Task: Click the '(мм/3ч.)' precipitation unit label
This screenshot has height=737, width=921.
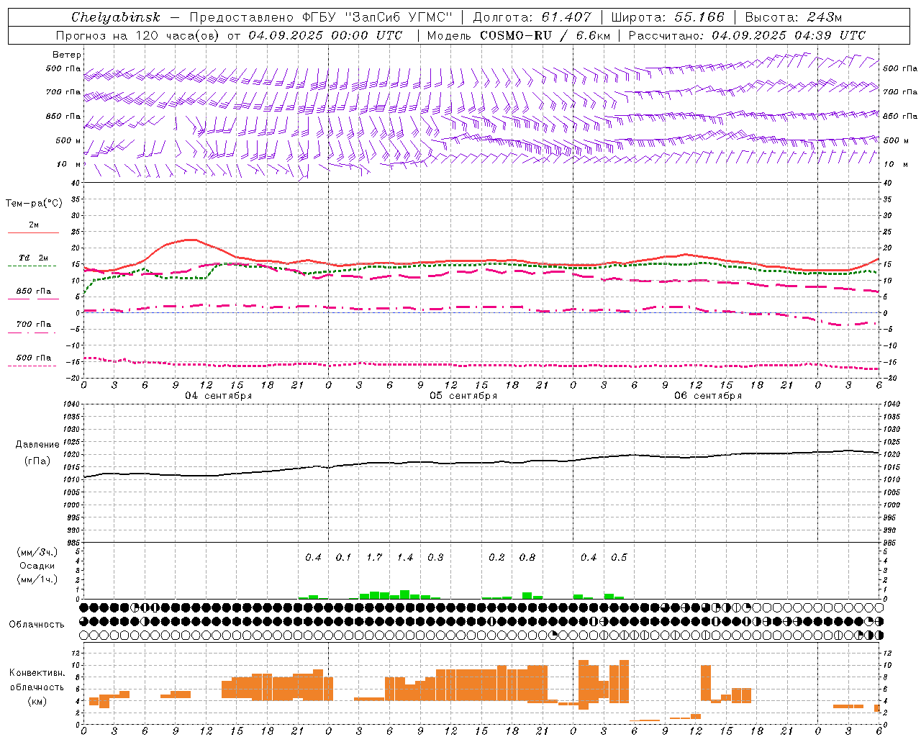Action: (x=37, y=553)
